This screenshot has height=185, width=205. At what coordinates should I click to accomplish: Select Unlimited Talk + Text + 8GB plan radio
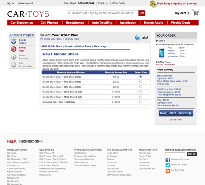click(141, 102)
